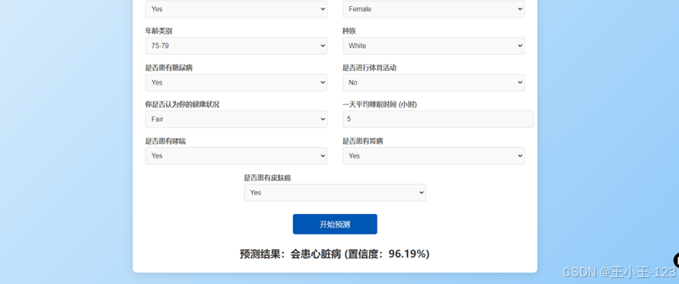Click the 种族 label text
Screen dimensions: 679x284
[349, 31]
